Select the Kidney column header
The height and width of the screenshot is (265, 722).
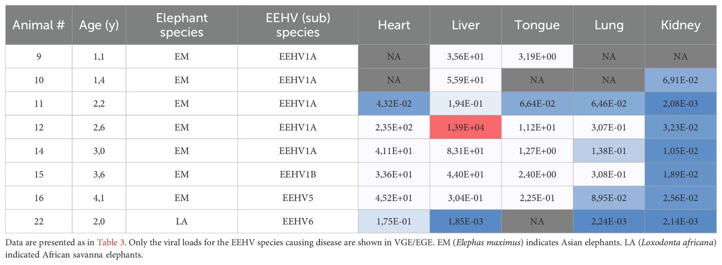pyautogui.click(x=680, y=25)
